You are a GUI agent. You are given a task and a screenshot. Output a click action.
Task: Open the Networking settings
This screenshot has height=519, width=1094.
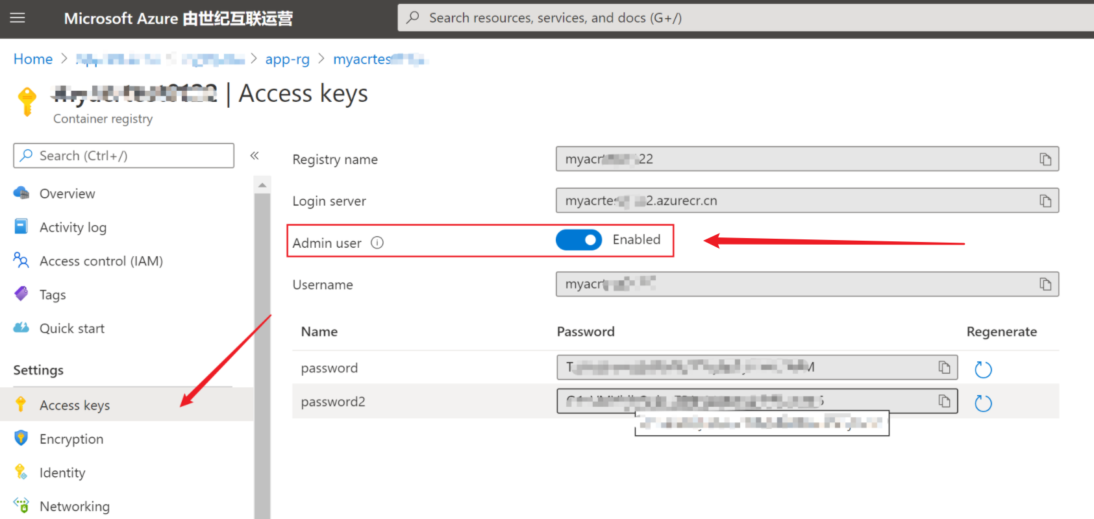pyautogui.click(x=74, y=507)
